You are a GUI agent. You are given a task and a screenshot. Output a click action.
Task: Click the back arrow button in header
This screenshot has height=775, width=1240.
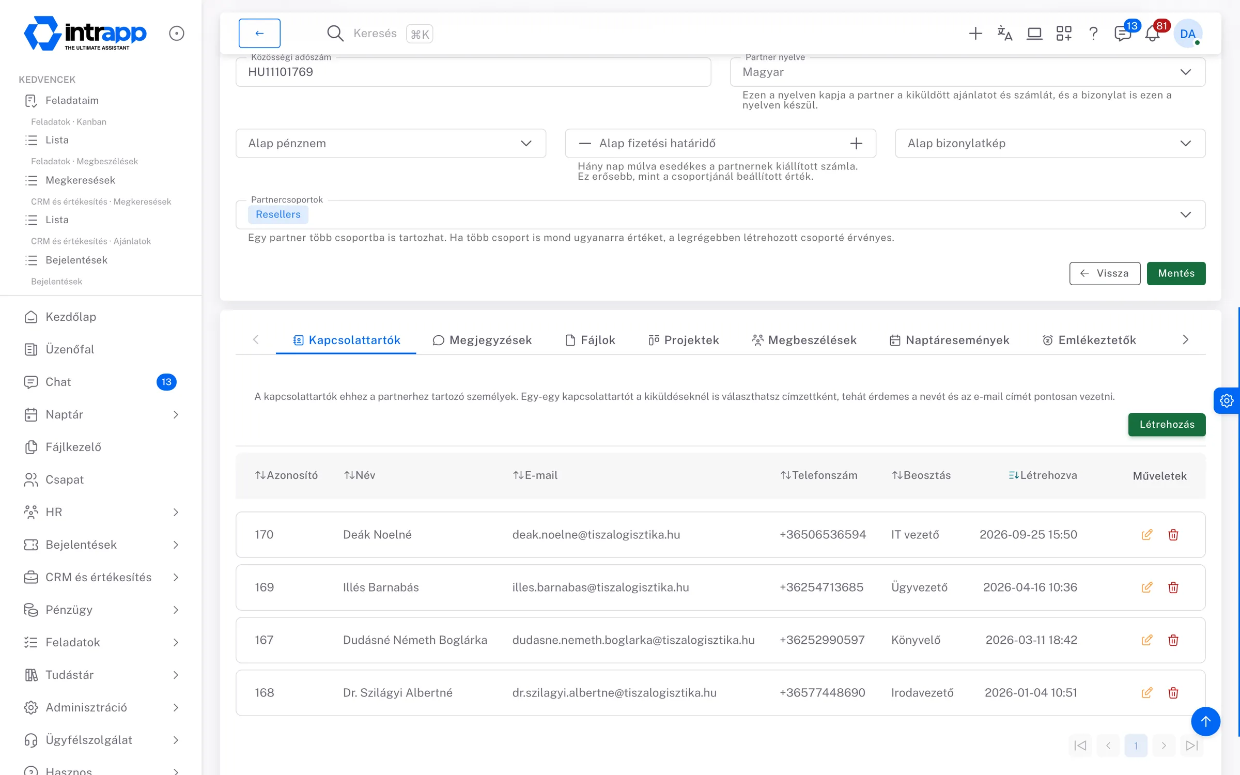pyautogui.click(x=259, y=33)
